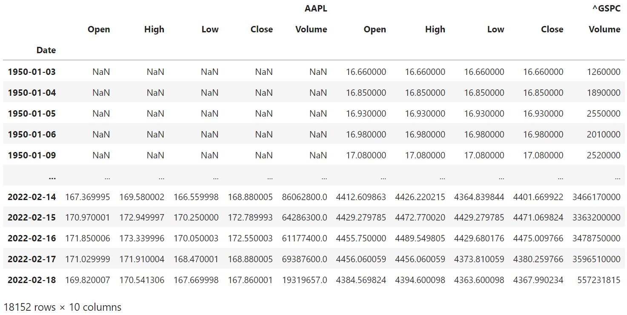The image size is (627, 315).
Task: Click the volume value 3596510000
Action: click(597, 259)
